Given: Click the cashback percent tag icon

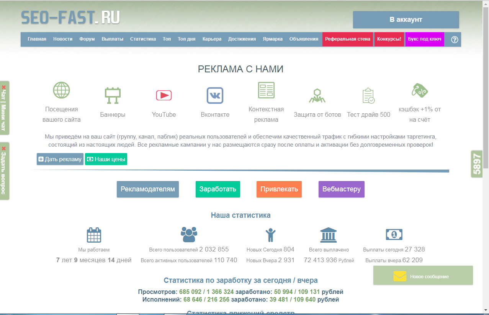Looking at the screenshot, I should click(x=420, y=91).
